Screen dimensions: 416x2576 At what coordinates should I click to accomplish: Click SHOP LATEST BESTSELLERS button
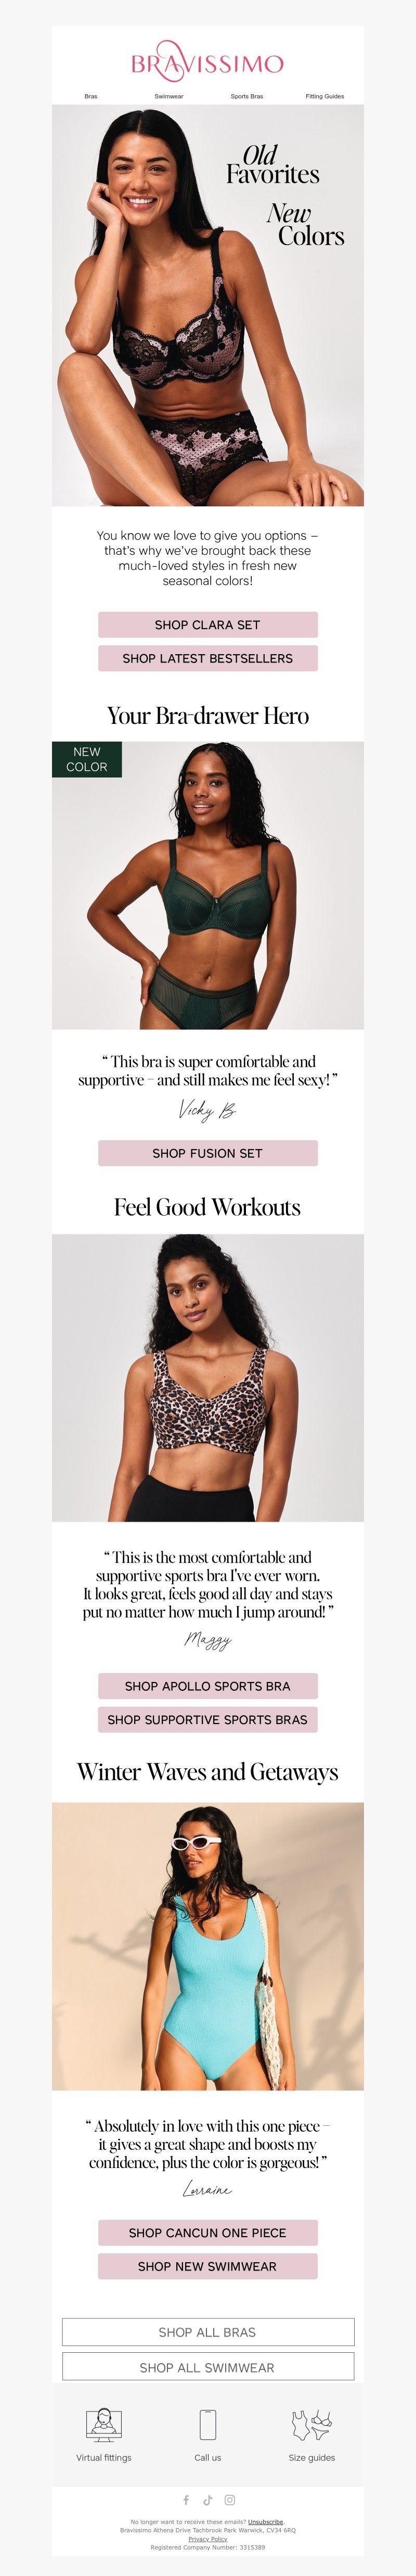208,658
